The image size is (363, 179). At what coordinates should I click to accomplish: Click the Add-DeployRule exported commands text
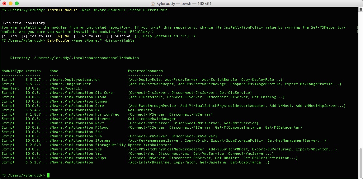point(205,80)
